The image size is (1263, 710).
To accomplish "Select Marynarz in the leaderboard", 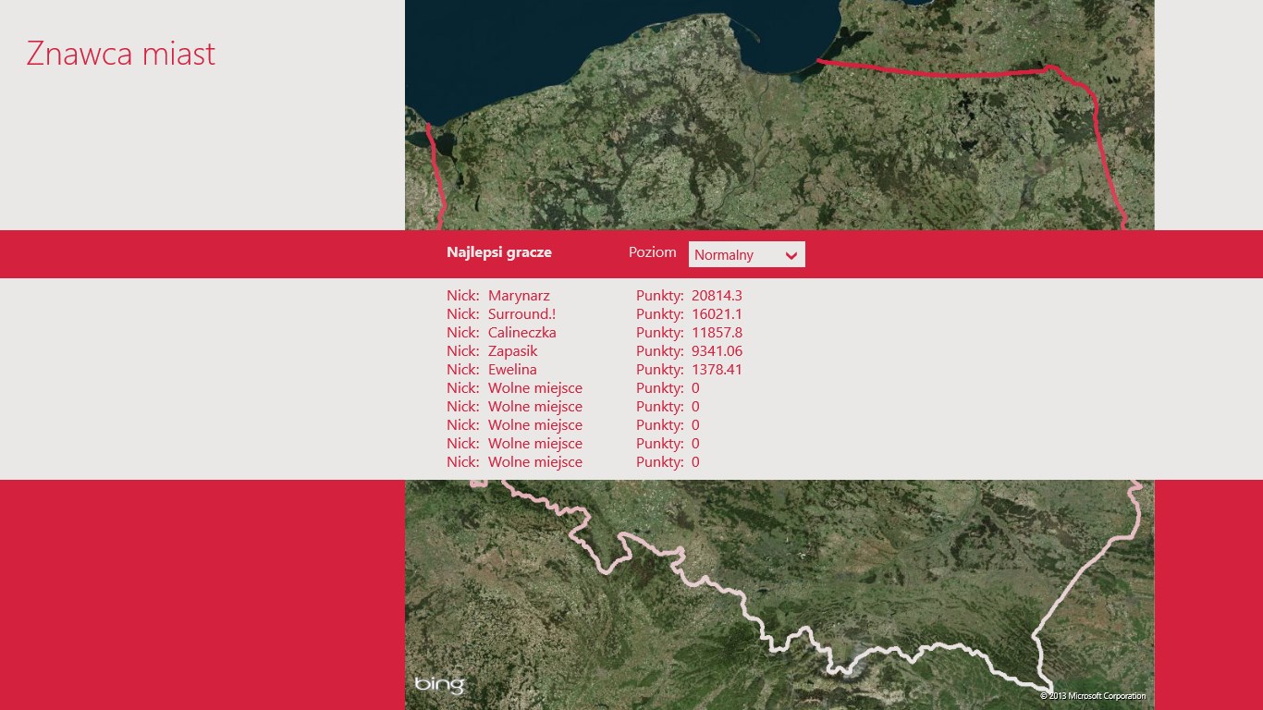I will (x=519, y=296).
